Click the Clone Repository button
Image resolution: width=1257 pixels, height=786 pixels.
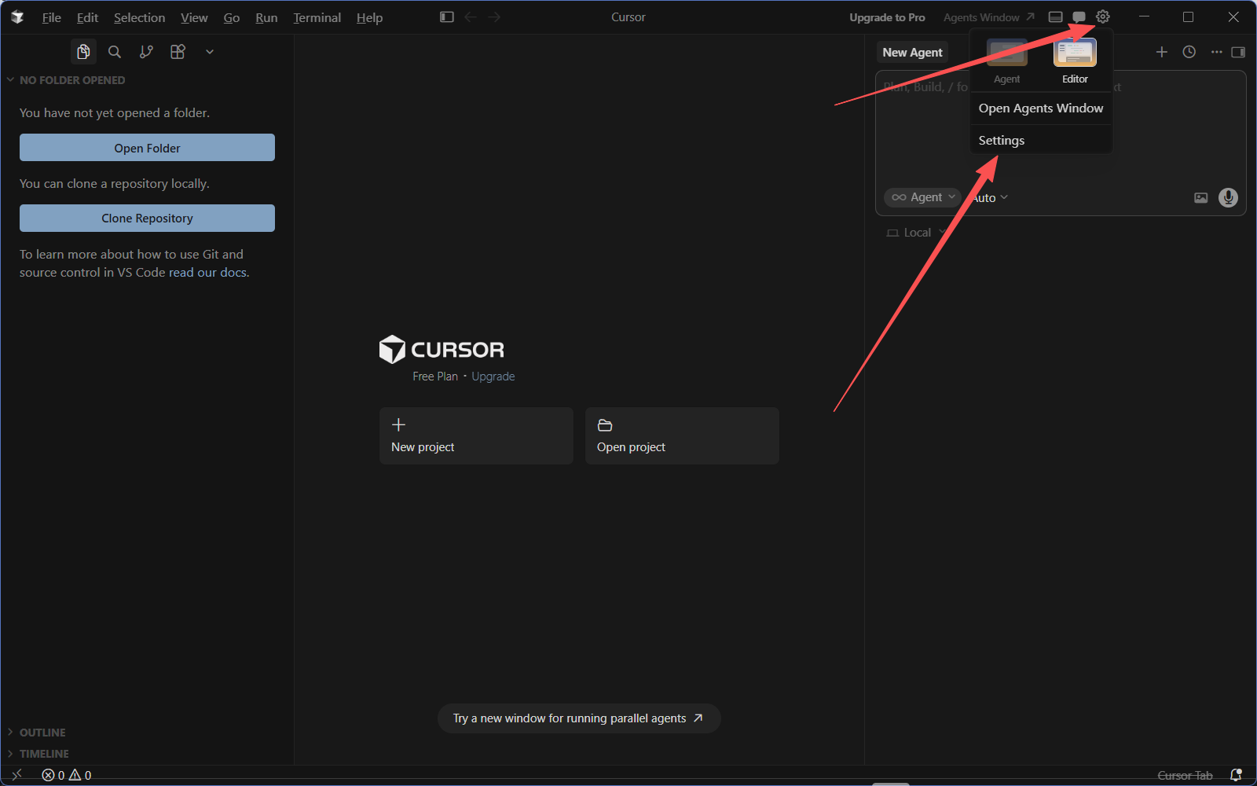(147, 219)
